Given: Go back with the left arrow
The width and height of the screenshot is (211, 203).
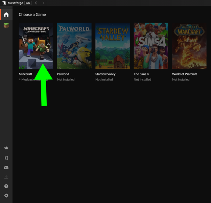Looking at the screenshot, I should (x=37, y=3).
